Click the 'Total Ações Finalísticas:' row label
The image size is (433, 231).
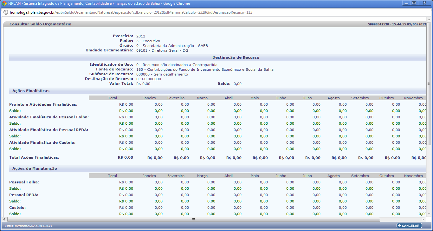34,157
